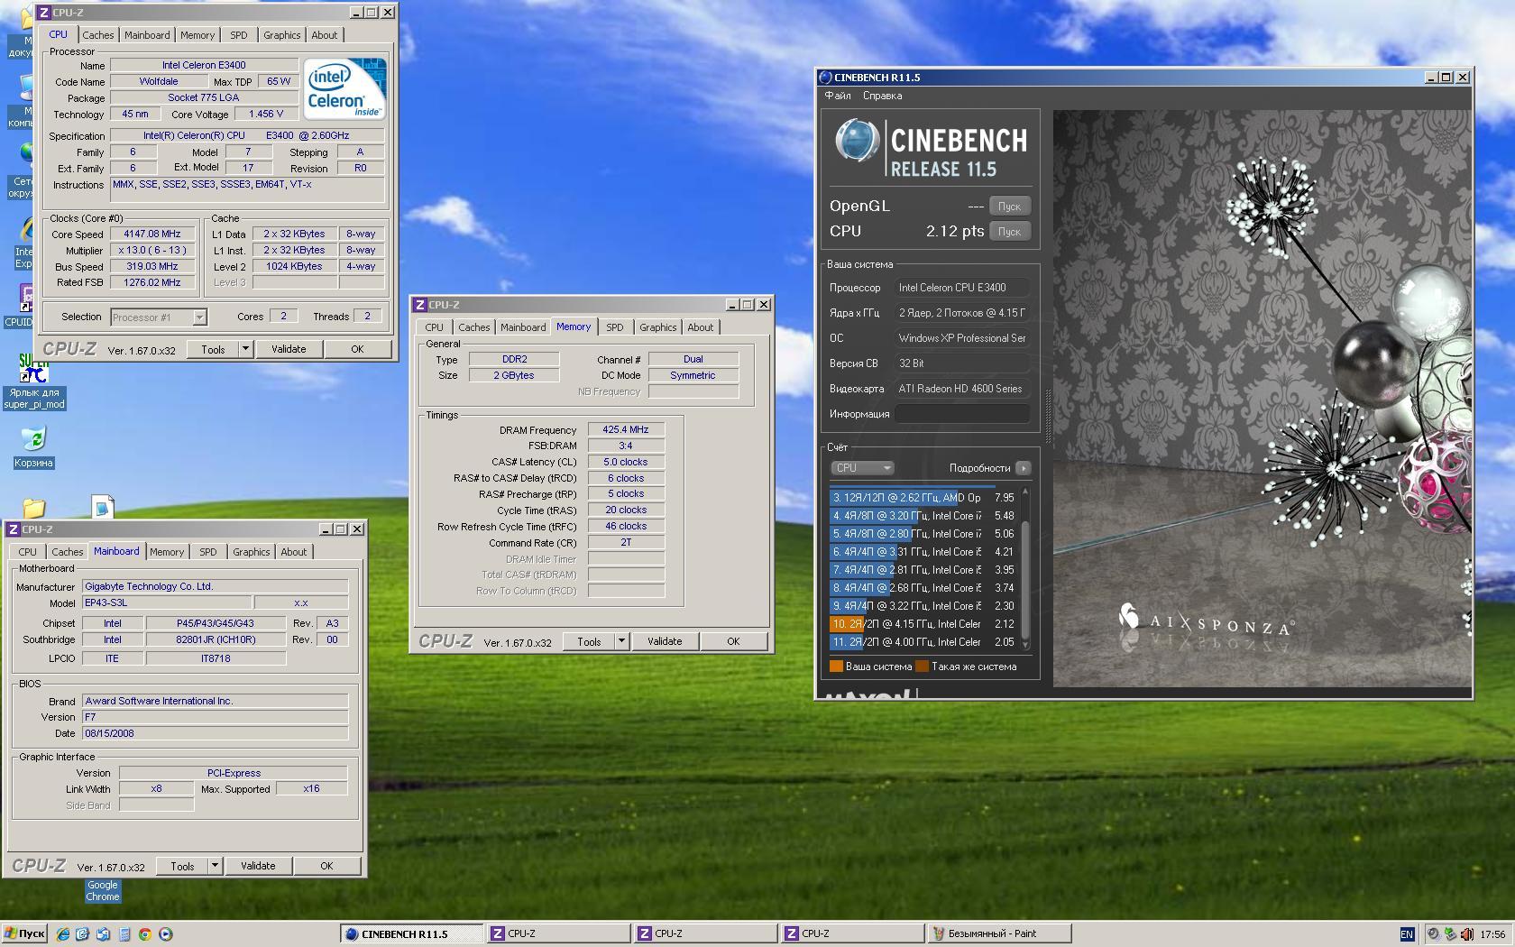
Task: Open the Пуск start button
Action: 24,934
